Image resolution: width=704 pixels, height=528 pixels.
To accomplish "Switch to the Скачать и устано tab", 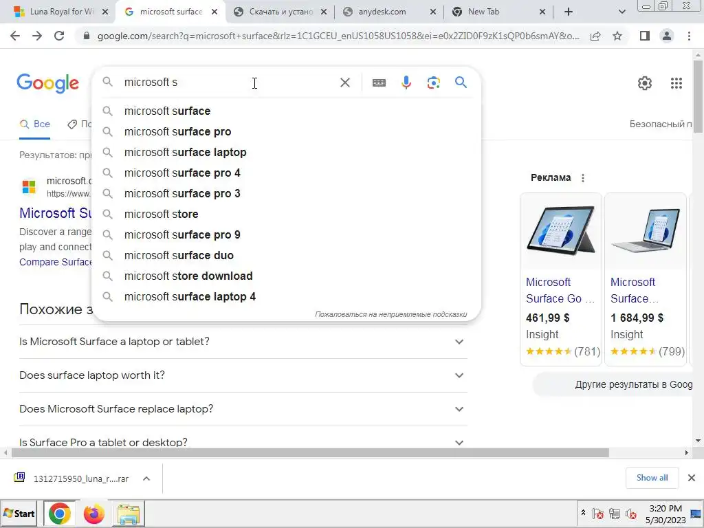I will 281,12.
